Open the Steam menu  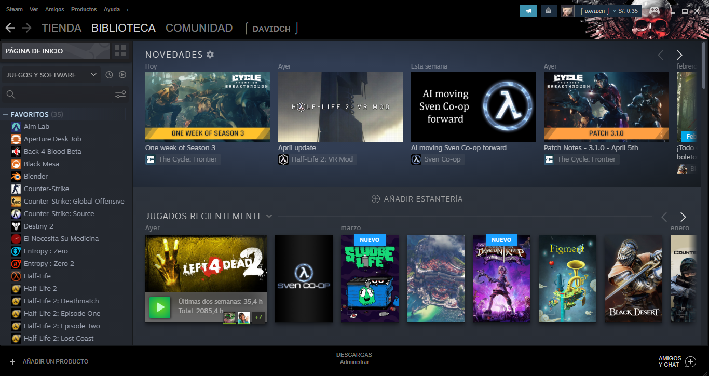[15, 9]
